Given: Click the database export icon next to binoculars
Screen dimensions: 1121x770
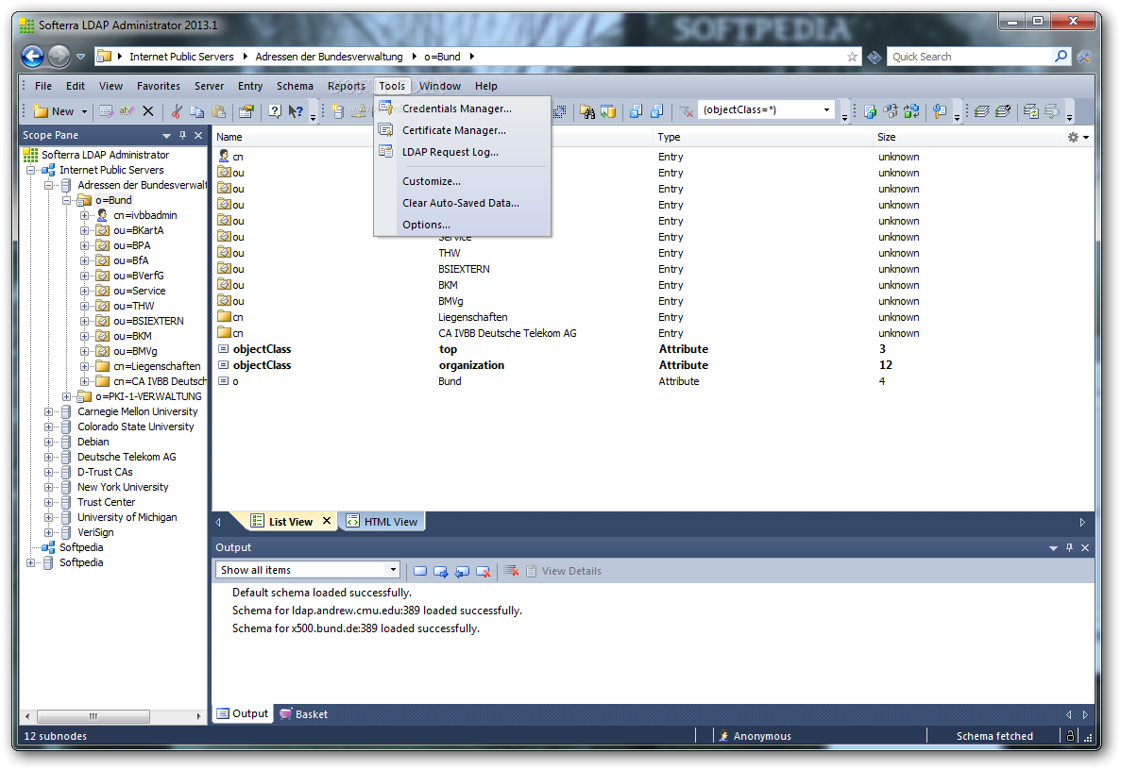Looking at the screenshot, I should pos(608,111).
